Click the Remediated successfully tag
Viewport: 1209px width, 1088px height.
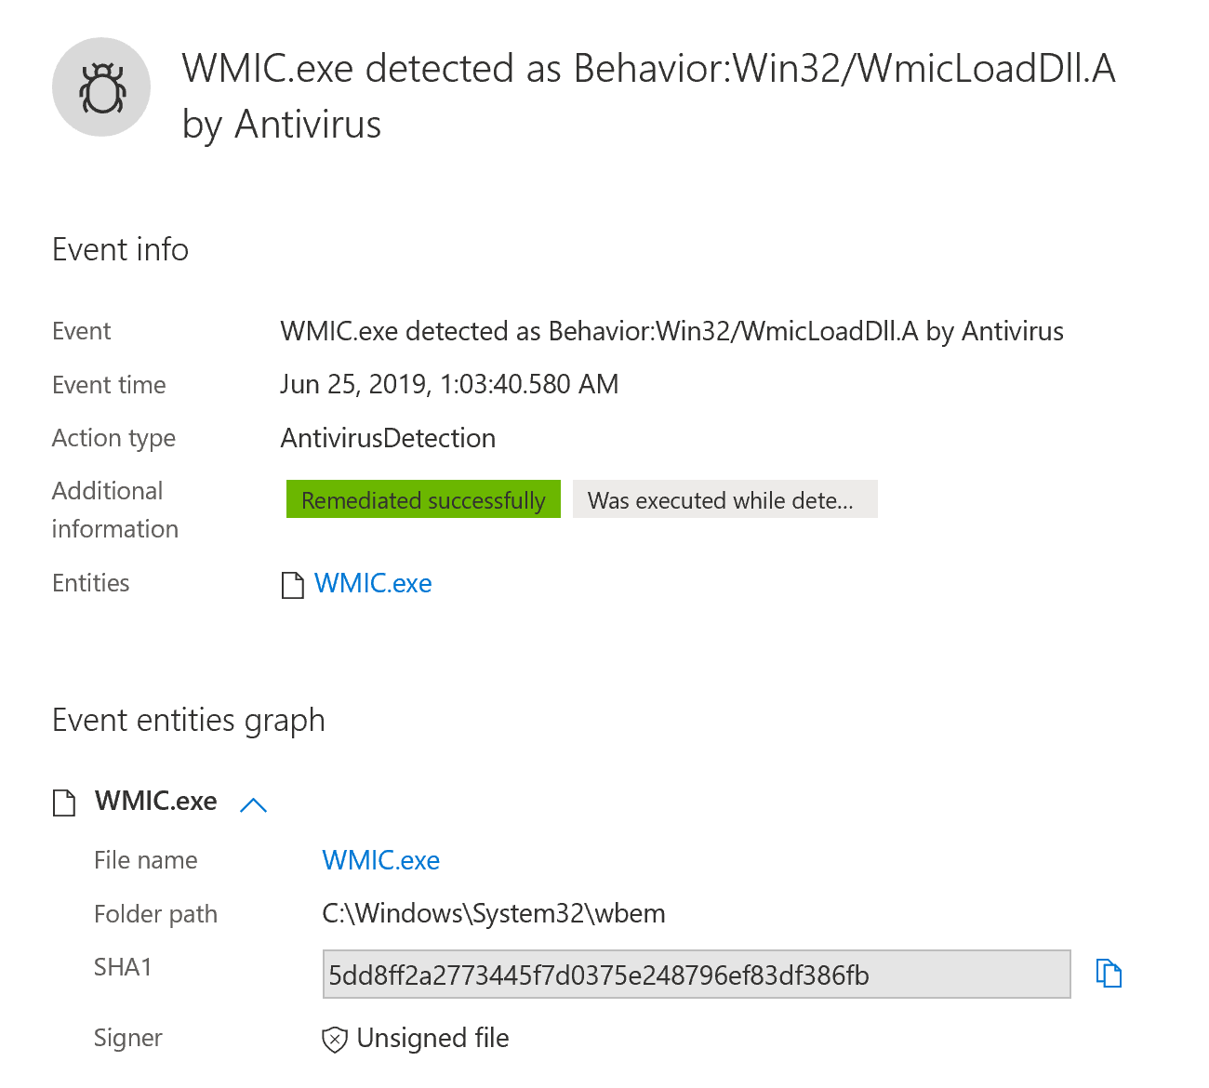click(x=423, y=500)
